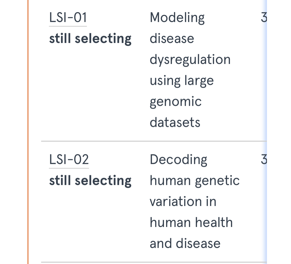Click the cut-off number in LSI-01 row
The height and width of the screenshot is (264, 291).
(264, 18)
